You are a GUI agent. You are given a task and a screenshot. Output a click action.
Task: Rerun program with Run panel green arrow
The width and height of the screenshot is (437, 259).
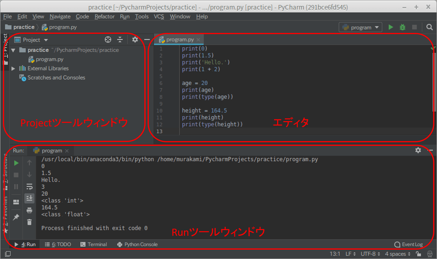16,163
